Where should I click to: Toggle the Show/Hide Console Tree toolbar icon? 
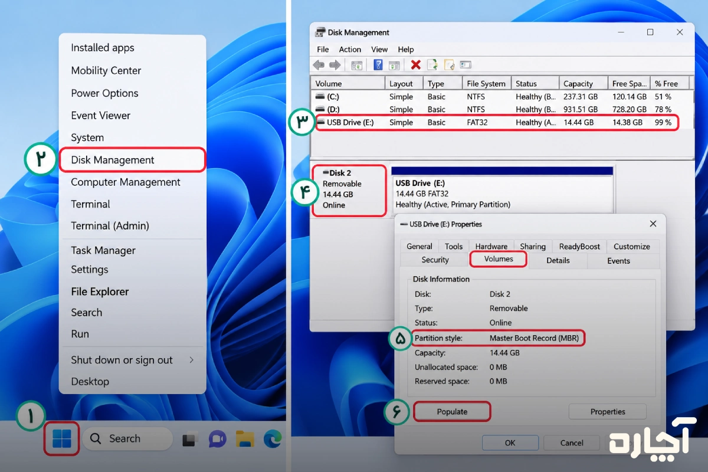click(356, 65)
